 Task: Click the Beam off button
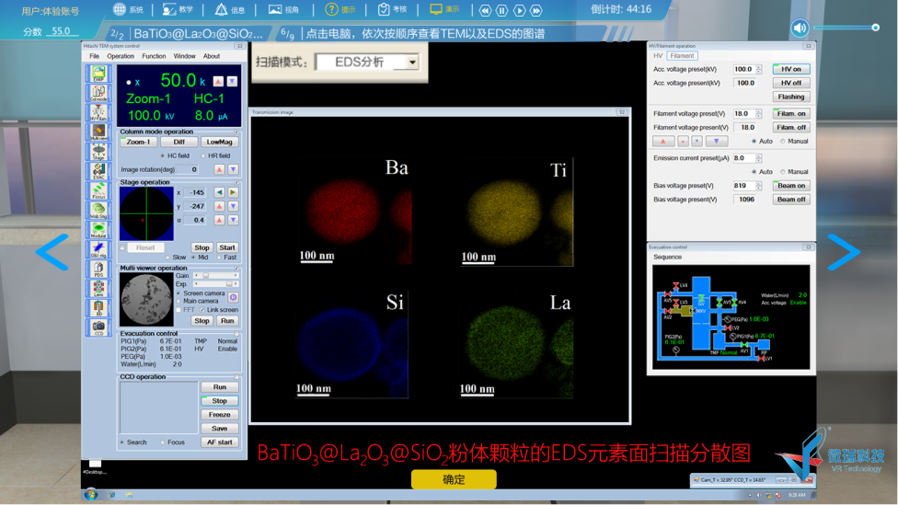(791, 200)
